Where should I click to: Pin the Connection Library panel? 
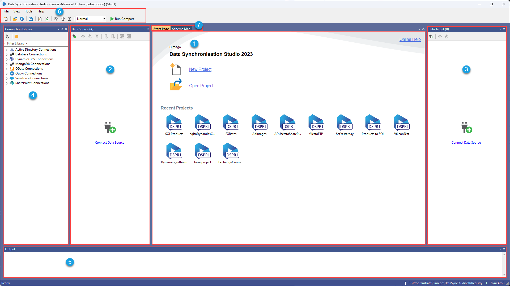(x=62, y=29)
